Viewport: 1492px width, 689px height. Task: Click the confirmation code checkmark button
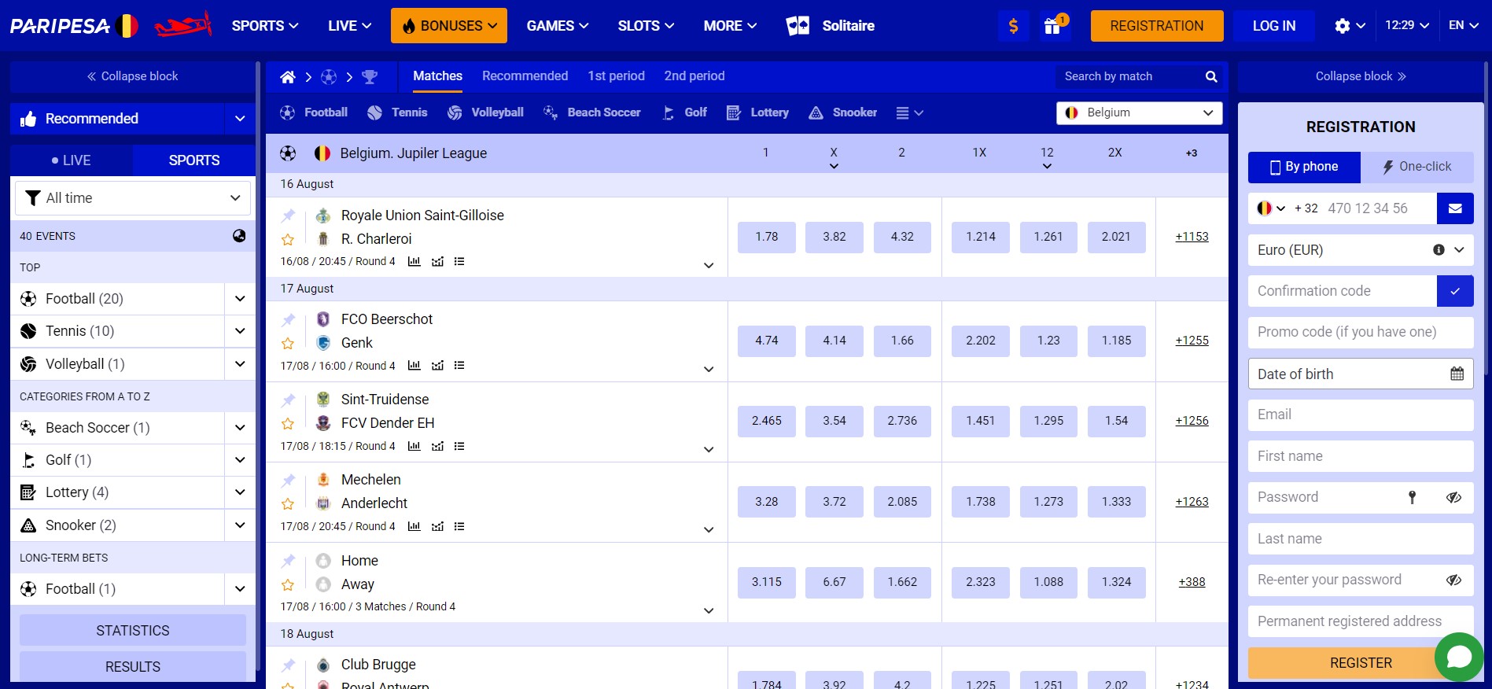[1455, 291]
